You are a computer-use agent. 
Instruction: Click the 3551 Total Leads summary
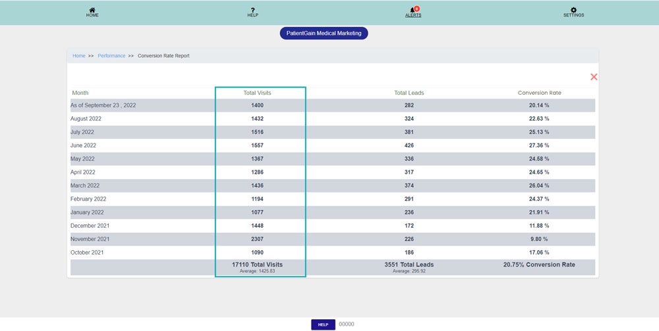point(409,265)
